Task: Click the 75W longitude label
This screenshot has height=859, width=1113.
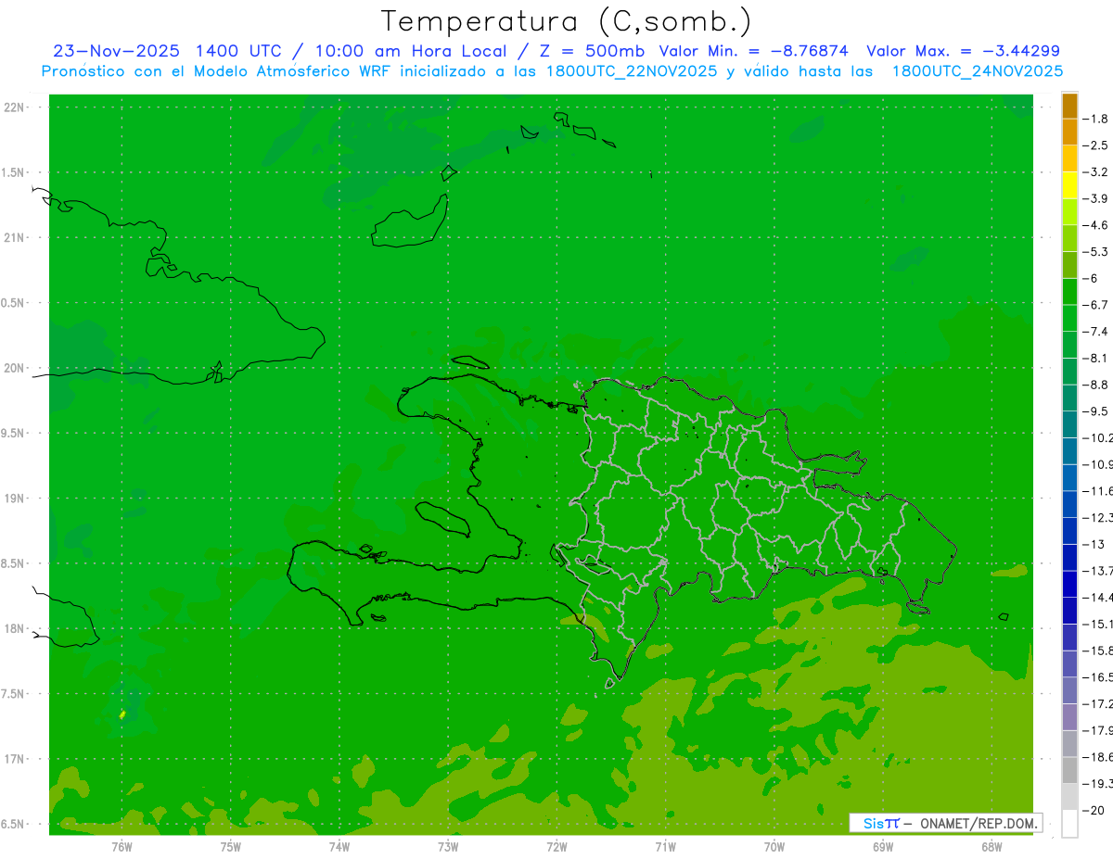Action: 230,847
